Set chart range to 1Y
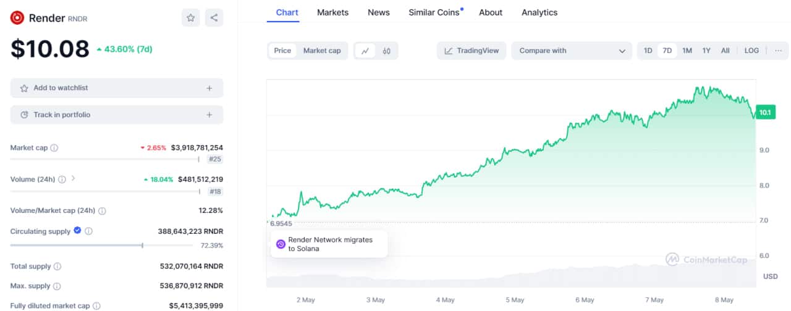791x311 pixels. tap(706, 51)
